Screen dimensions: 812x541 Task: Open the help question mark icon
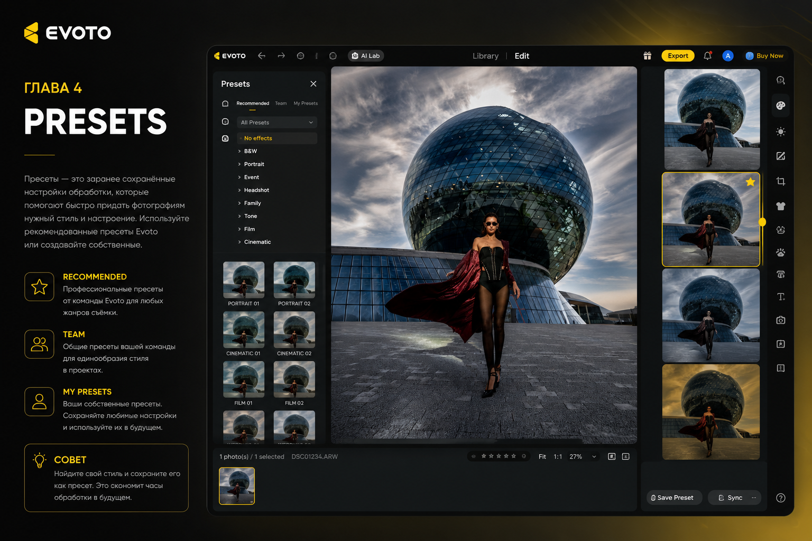pos(780,498)
